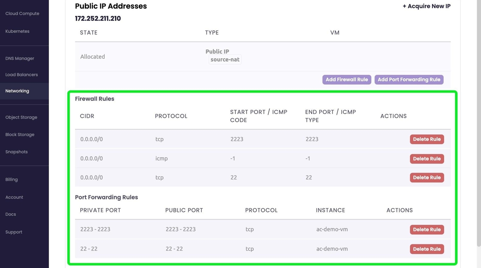Viewport: 481px width, 268px height.
Task: Delete the 2223 - 2223 port forwarding rule
Action: pyautogui.click(x=426, y=229)
